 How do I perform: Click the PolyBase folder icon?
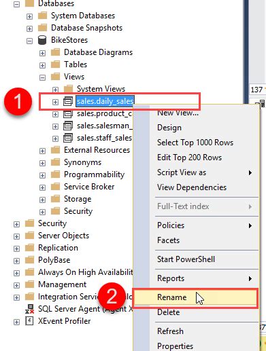29,260
